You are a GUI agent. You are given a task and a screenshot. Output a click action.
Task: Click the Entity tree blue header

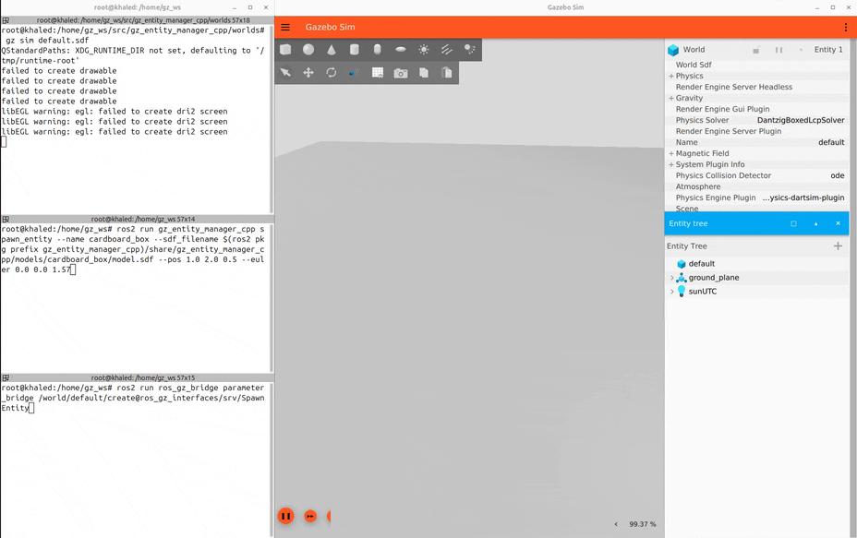coord(756,223)
